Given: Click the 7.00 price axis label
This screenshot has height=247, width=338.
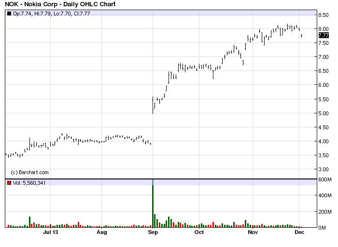Looking at the screenshot, I should tap(324, 57).
